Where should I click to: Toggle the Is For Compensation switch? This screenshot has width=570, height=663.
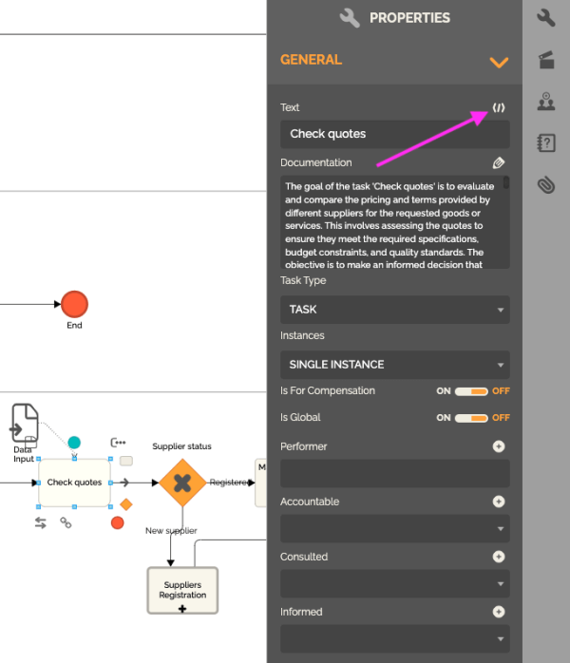472,391
